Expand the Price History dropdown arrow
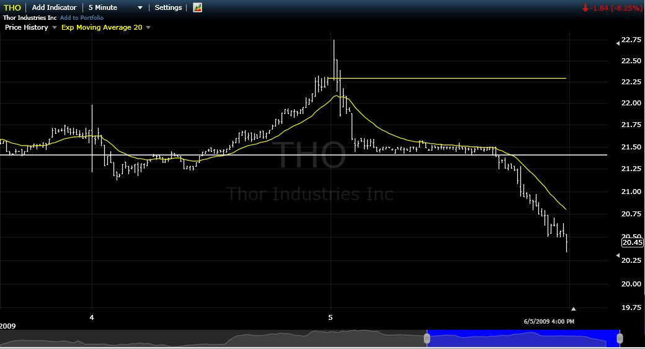 [55, 27]
